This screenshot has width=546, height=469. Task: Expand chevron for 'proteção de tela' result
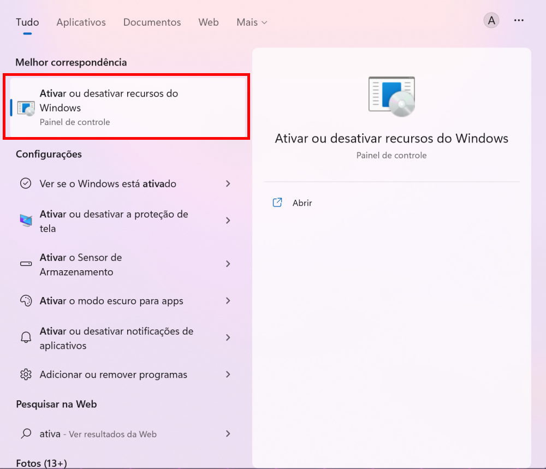pos(228,221)
